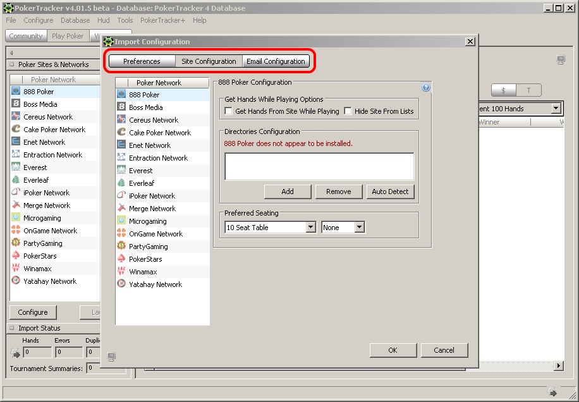Image resolution: width=579 pixels, height=402 pixels.
Task: Click monitor icon at dialog bottom-left
Action: (x=111, y=356)
